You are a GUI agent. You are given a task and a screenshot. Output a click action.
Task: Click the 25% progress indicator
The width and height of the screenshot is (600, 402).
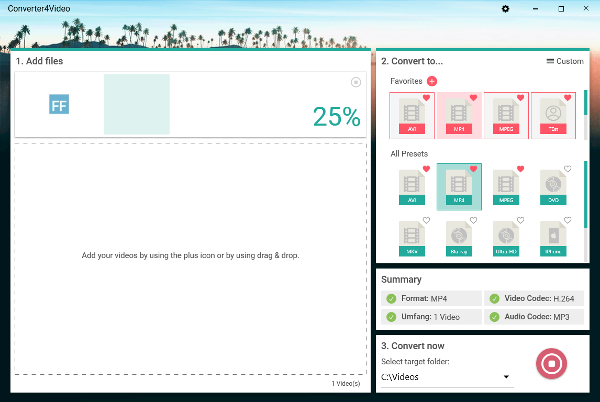pos(337,117)
